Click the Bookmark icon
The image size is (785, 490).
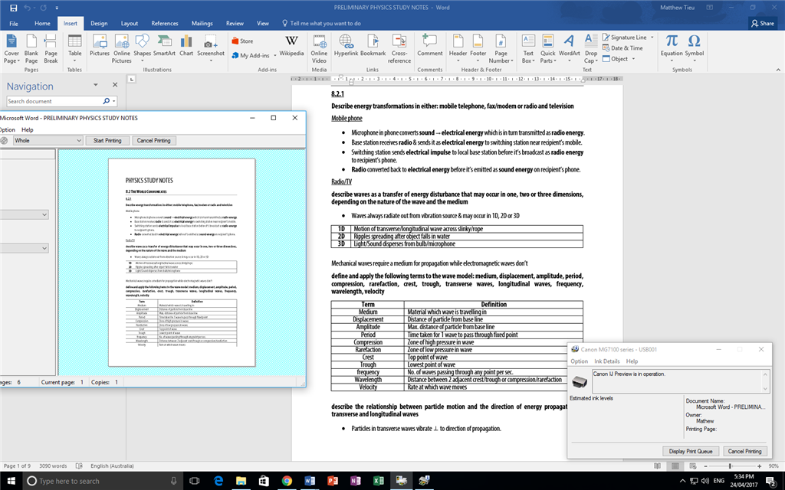[373, 45]
